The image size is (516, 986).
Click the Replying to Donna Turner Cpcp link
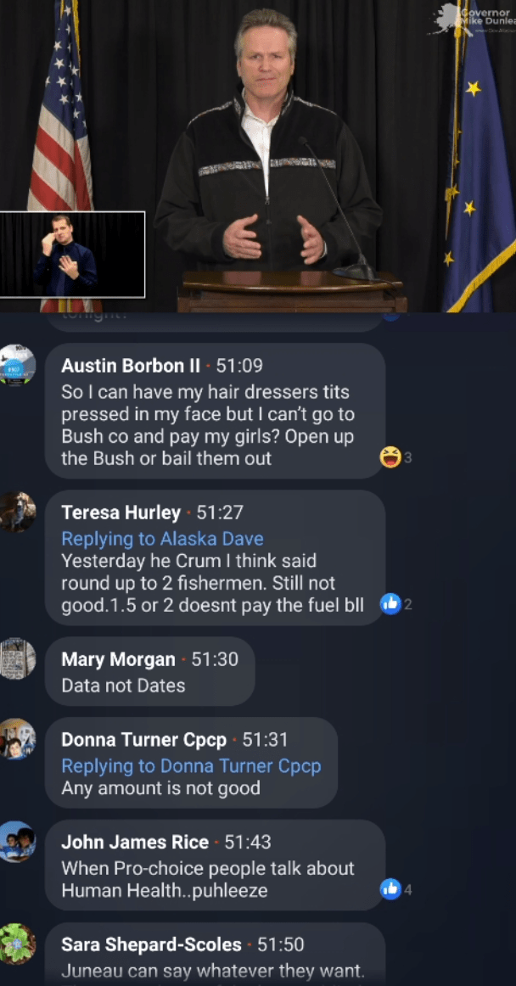[x=191, y=766]
